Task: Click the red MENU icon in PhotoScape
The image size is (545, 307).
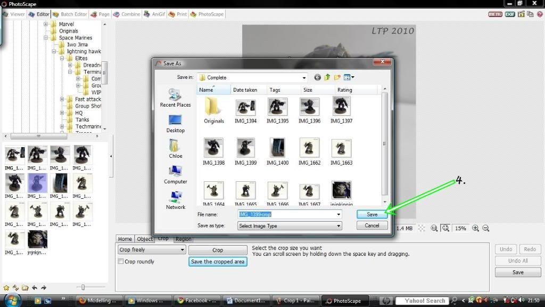Action: coord(495,14)
